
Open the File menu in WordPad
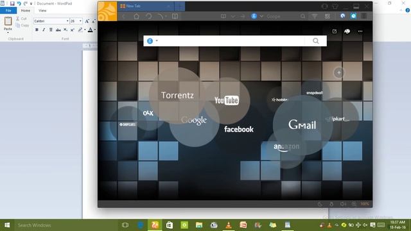coord(8,10)
